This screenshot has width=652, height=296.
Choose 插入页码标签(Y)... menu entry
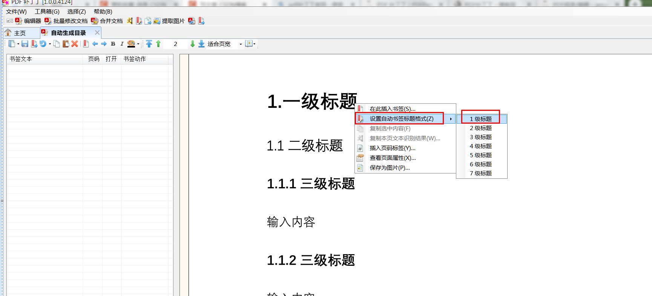(x=405, y=148)
